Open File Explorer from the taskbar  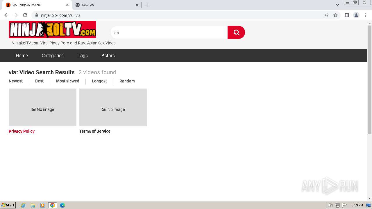tap(33, 205)
